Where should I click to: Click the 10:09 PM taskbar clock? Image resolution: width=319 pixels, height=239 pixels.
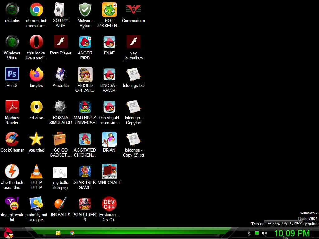pyautogui.click(x=292, y=233)
